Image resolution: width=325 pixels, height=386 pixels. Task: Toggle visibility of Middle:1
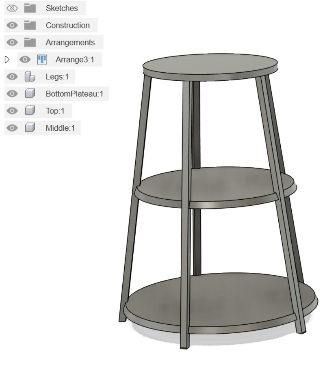coord(12,128)
